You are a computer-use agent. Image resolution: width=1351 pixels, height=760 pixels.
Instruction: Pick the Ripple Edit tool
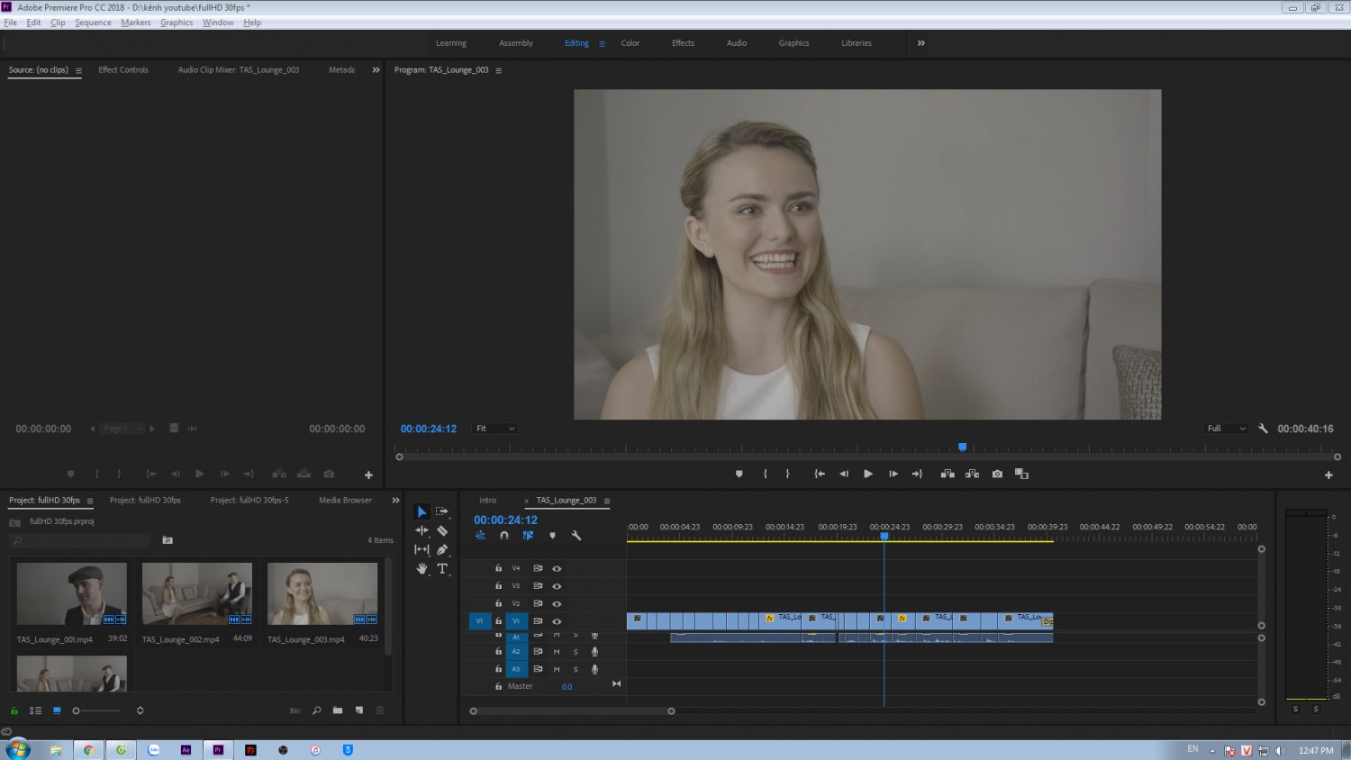(x=422, y=530)
